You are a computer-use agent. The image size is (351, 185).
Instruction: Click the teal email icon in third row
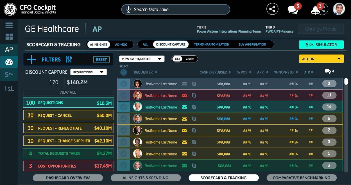click(x=184, y=107)
